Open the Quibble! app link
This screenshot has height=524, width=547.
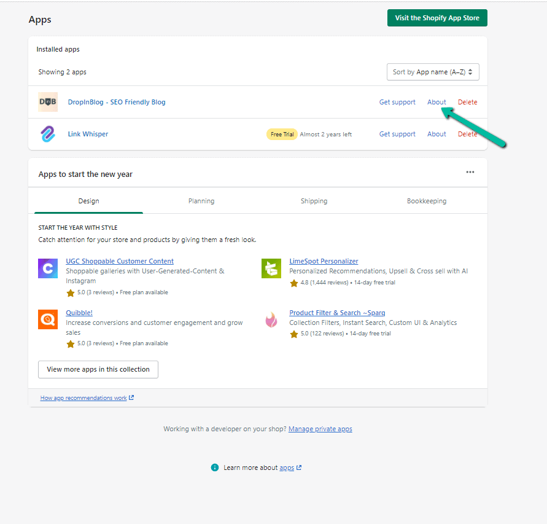(x=79, y=313)
